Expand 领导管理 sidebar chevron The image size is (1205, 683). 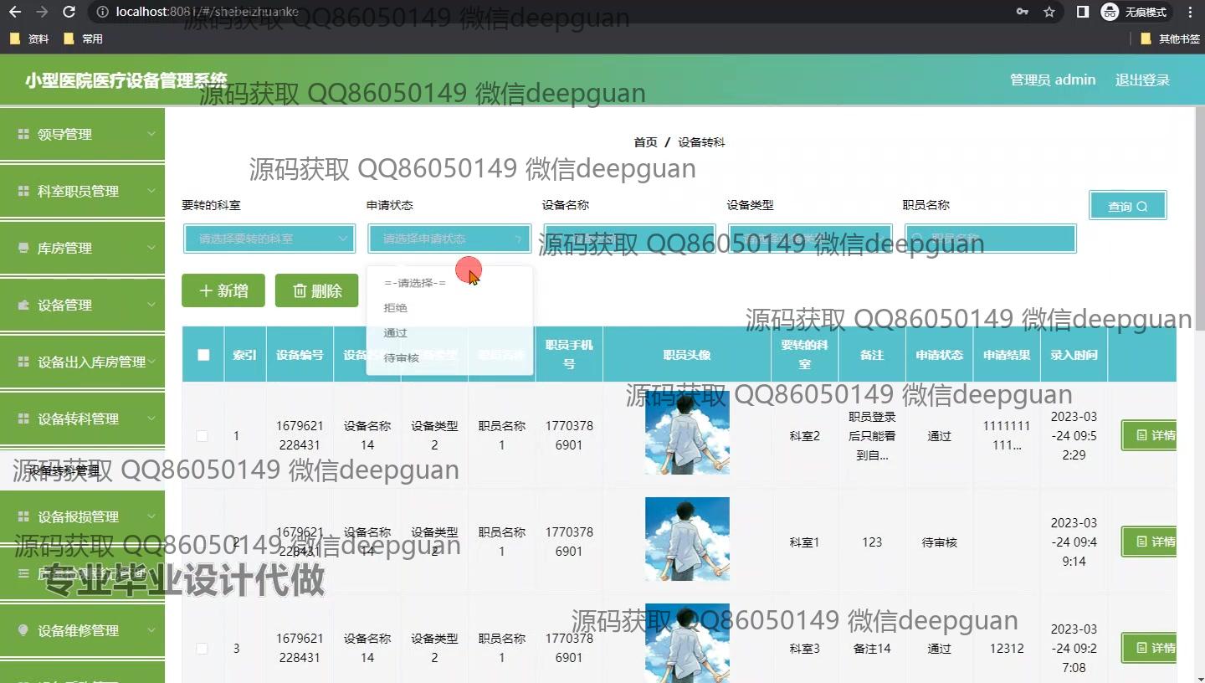(151, 134)
